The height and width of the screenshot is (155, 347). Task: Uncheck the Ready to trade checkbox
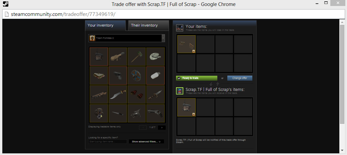tap(179, 78)
